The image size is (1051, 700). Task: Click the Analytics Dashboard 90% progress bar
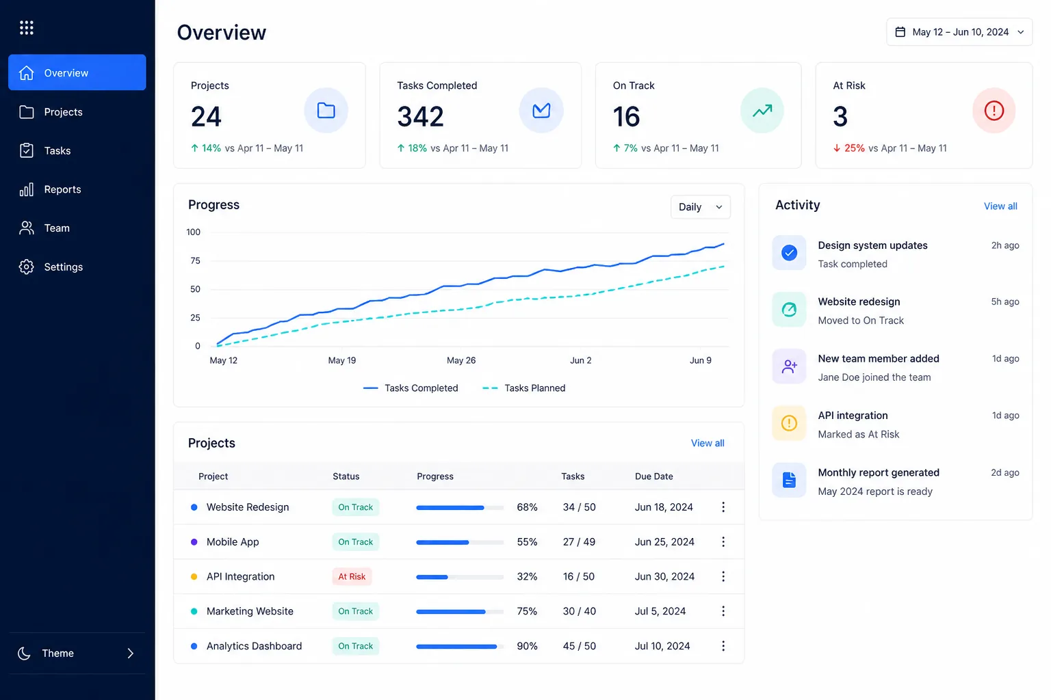(460, 646)
